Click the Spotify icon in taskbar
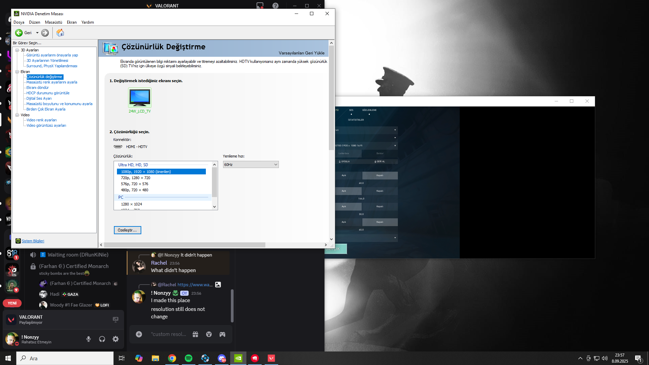649x365 pixels. tap(189, 358)
